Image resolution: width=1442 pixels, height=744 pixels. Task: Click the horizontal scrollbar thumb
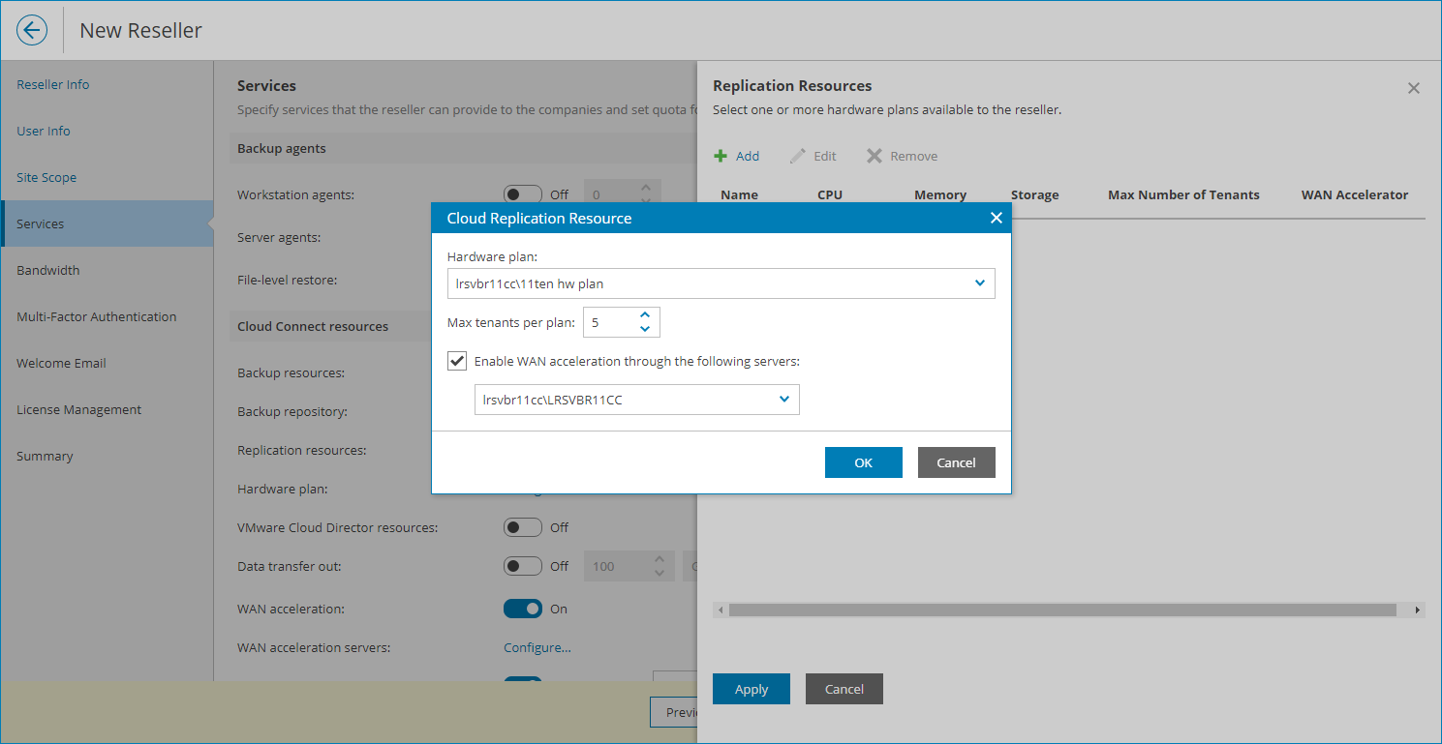click(1062, 610)
